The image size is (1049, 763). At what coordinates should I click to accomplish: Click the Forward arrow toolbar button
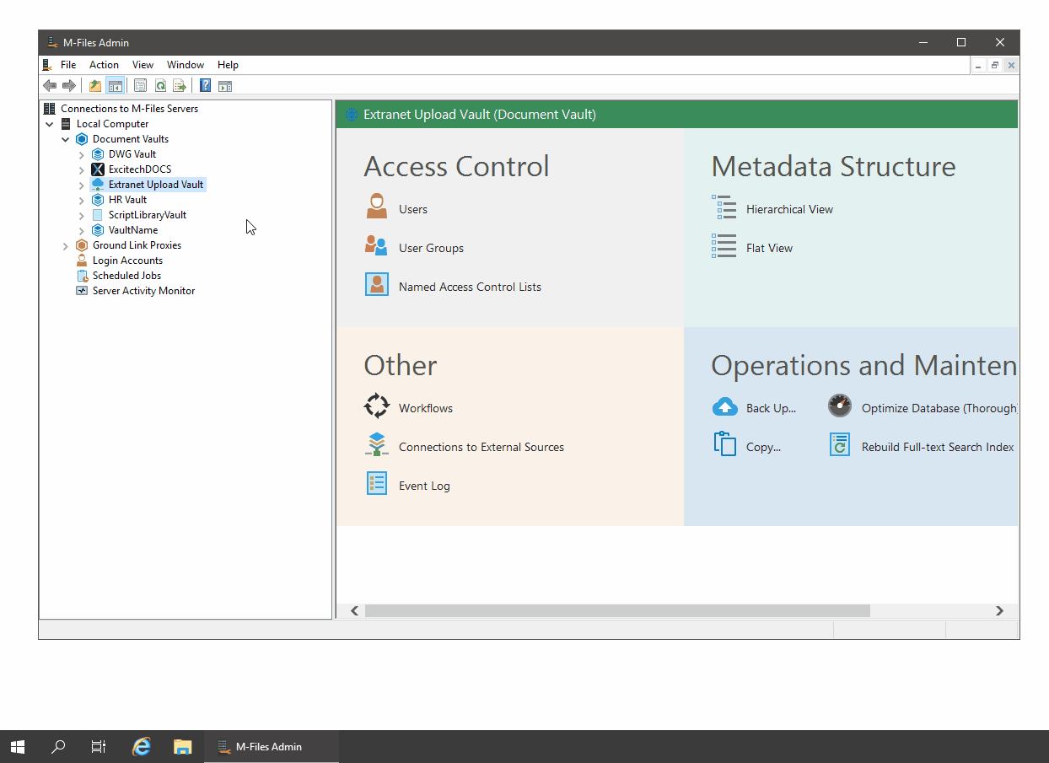(69, 85)
